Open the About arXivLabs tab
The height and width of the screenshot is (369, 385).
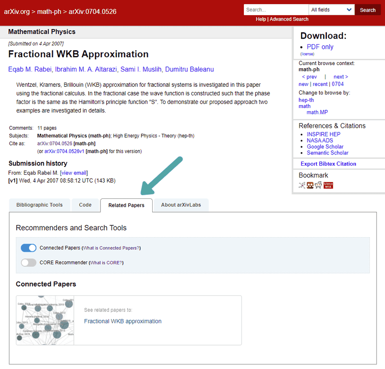pyautogui.click(x=181, y=205)
